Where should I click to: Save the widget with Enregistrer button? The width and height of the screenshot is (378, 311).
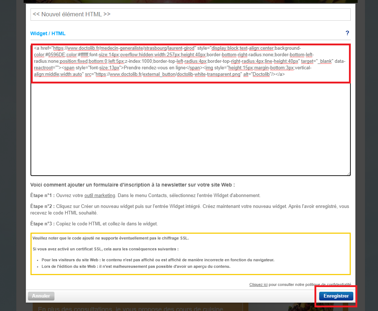click(x=336, y=296)
